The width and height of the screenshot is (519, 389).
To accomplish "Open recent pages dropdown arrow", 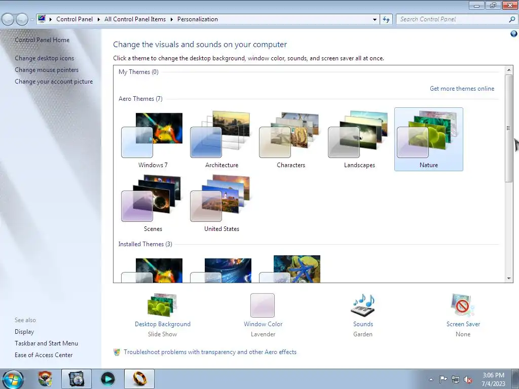I will tap(32, 19).
